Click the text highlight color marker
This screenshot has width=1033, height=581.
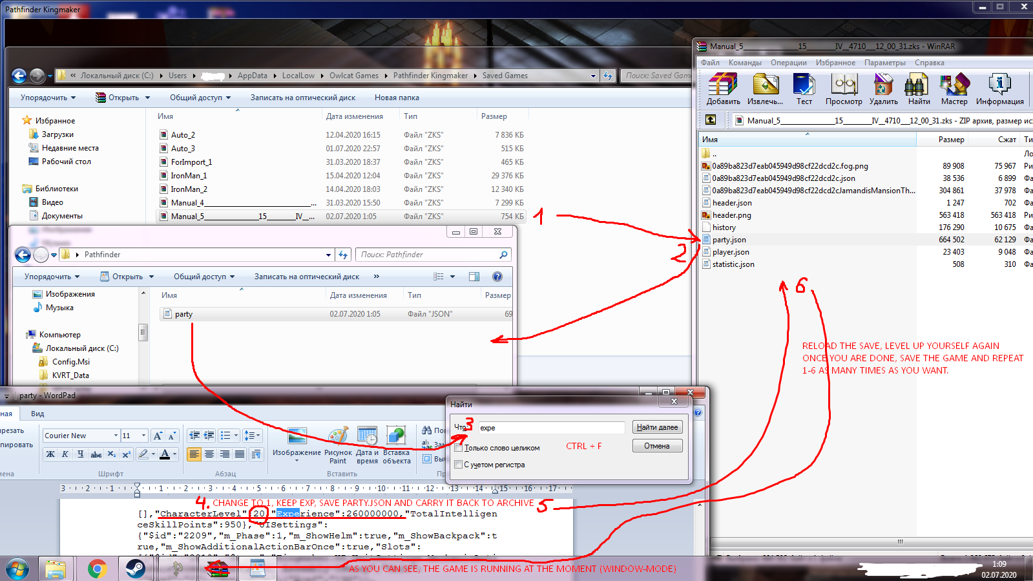(x=143, y=454)
